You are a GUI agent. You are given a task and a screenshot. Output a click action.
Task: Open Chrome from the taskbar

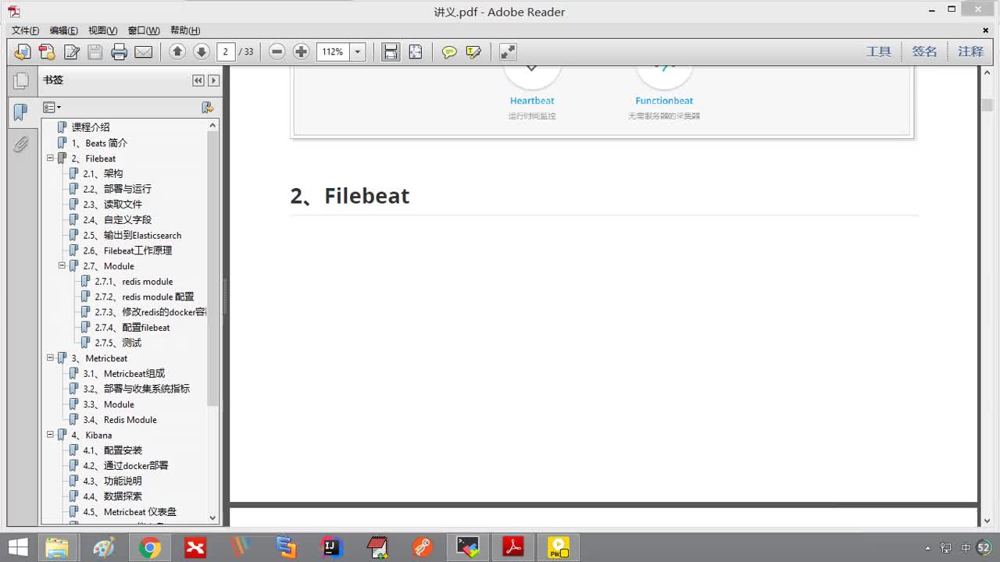pyautogui.click(x=149, y=548)
